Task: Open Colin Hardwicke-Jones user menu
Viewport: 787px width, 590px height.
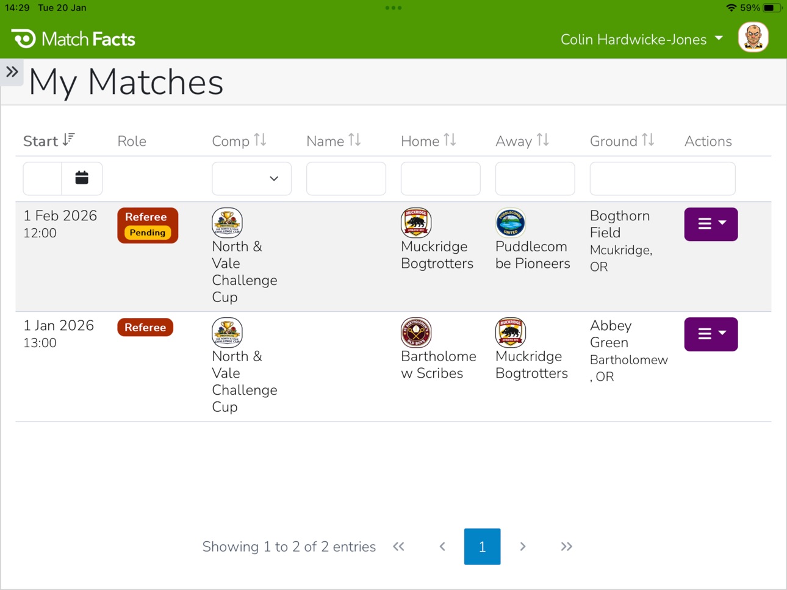Action: [x=642, y=39]
